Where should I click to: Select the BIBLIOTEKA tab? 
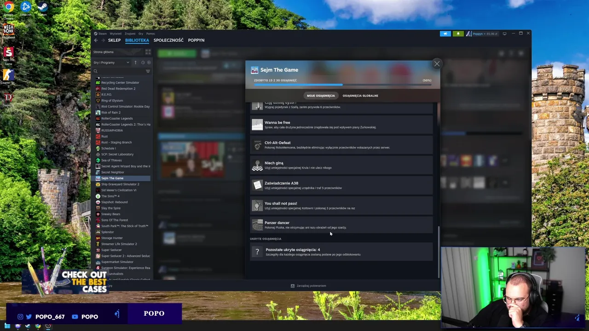pyautogui.click(x=137, y=40)
